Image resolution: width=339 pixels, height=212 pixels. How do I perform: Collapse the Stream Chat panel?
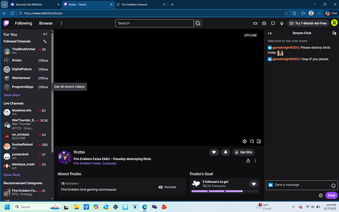point(269,33)
